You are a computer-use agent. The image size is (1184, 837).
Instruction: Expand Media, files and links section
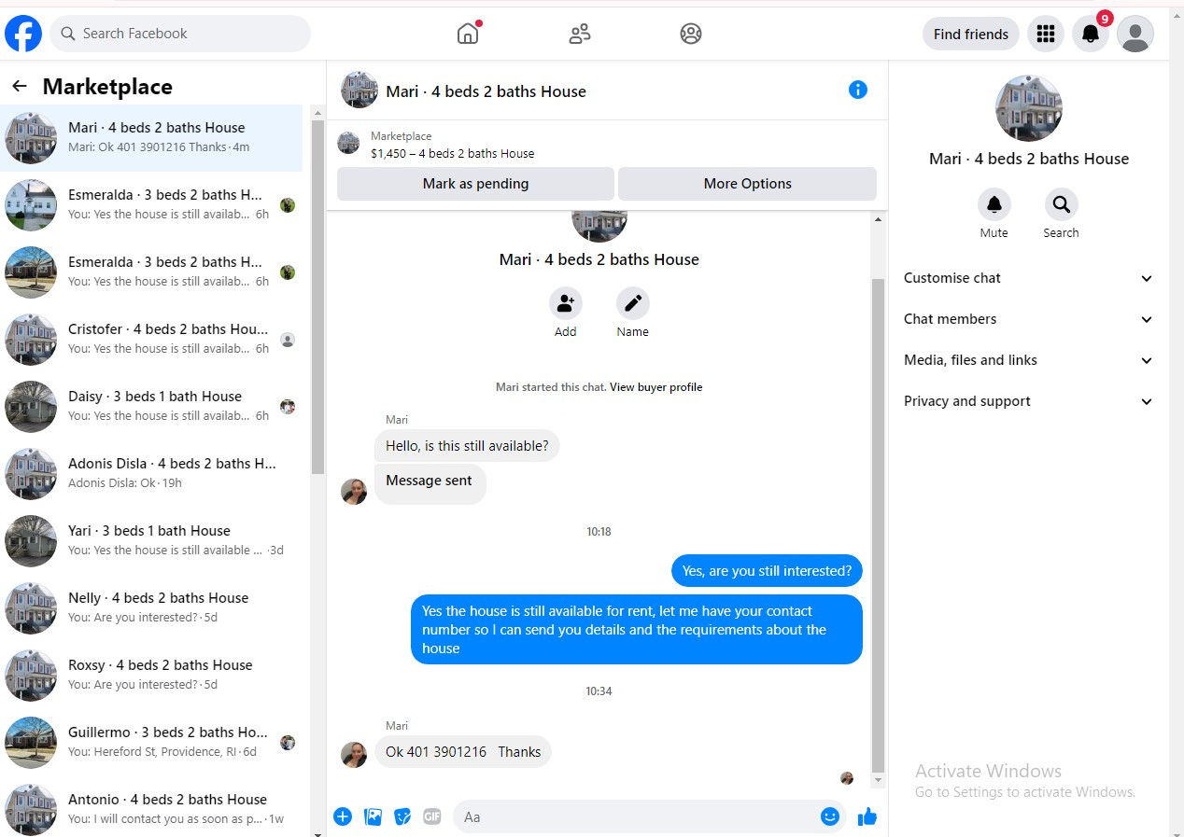coord(1029,360)
